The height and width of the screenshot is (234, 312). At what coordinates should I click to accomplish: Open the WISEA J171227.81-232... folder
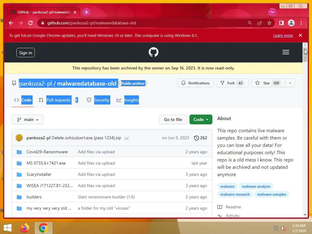coord(50,186)
